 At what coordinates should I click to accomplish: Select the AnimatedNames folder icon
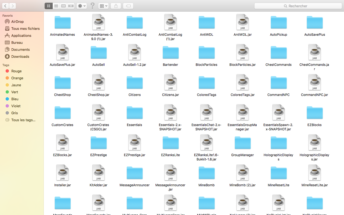click(x=63, y=22)
